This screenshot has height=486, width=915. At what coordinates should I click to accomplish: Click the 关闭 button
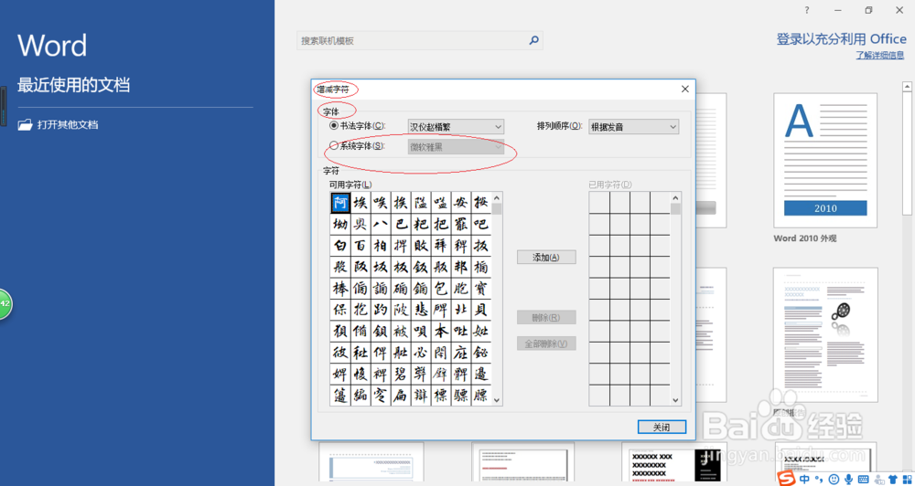pos(662,428)
